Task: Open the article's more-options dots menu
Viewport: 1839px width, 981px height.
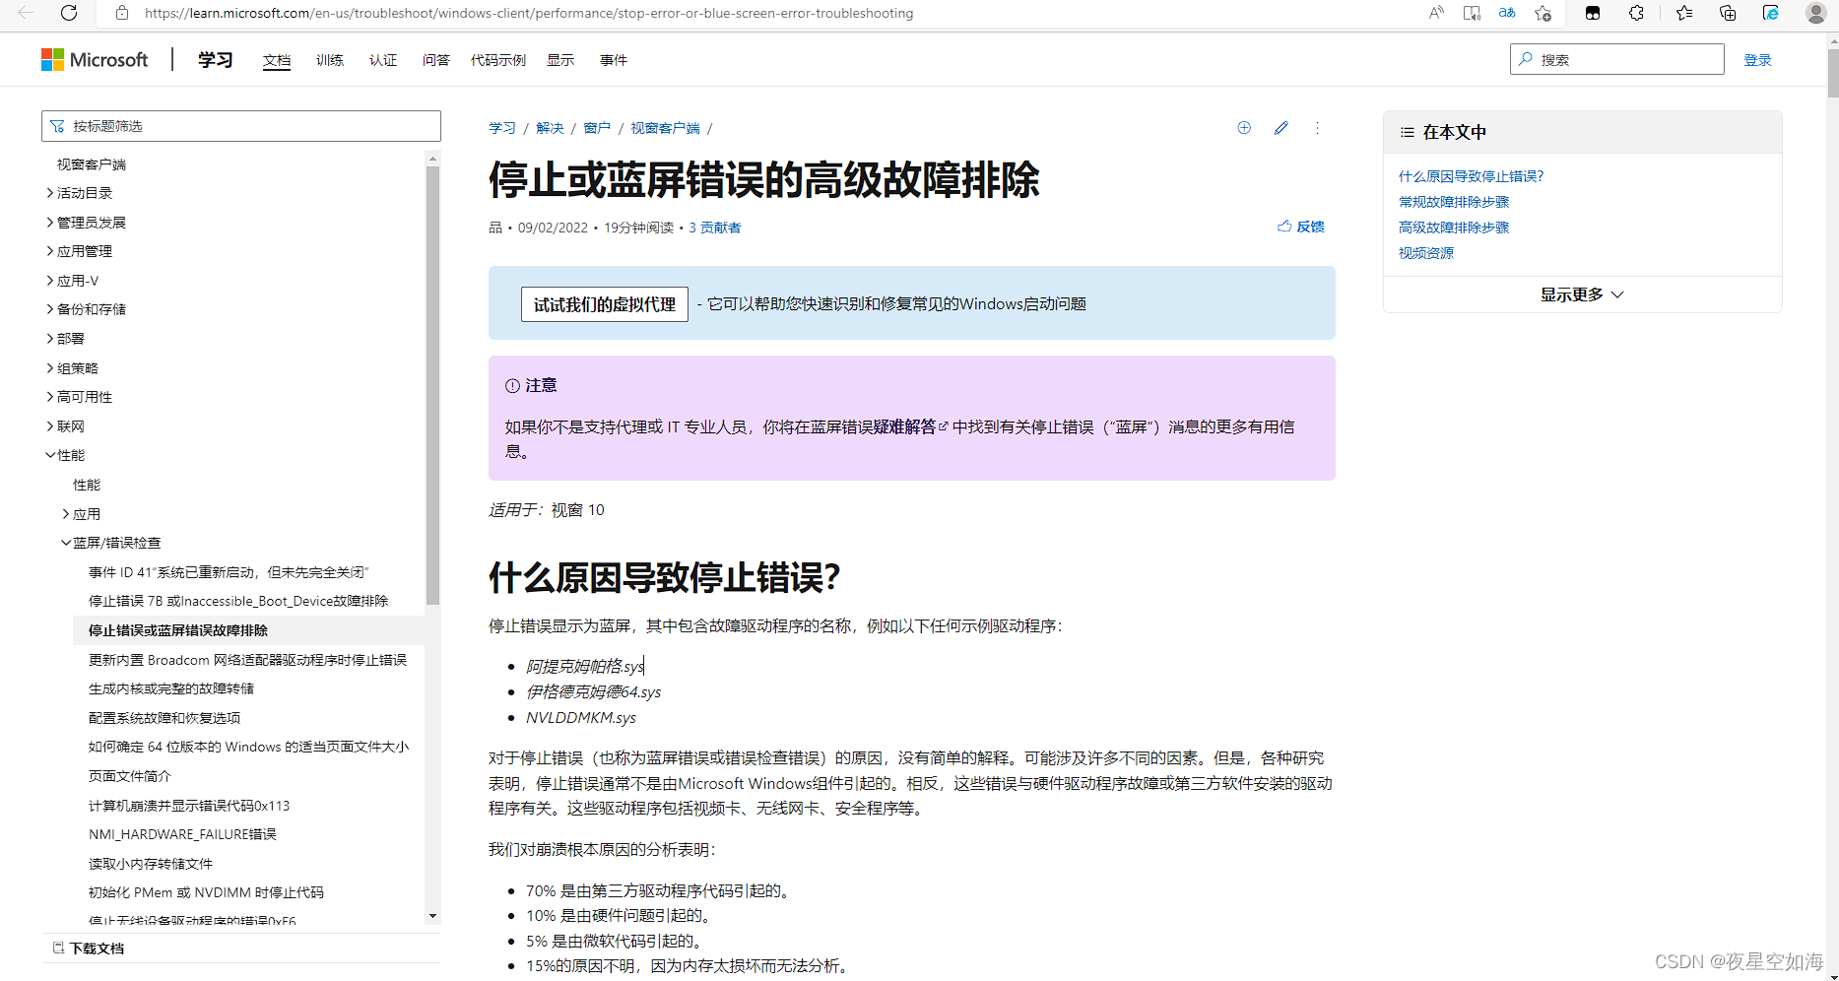Action: (x=1317, y=128)
